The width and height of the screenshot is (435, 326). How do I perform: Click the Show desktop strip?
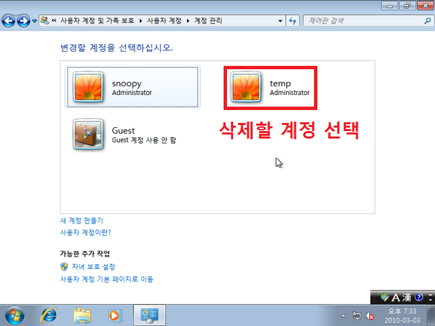click(x=431, y=315)
